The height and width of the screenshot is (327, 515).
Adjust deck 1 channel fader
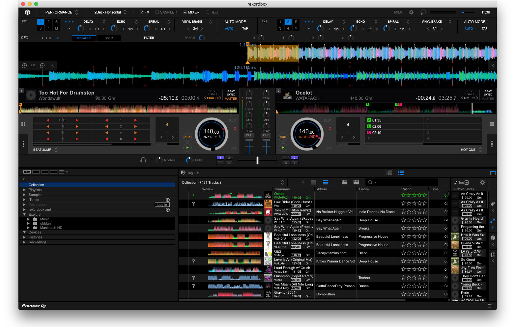click(x=249, y=140)
